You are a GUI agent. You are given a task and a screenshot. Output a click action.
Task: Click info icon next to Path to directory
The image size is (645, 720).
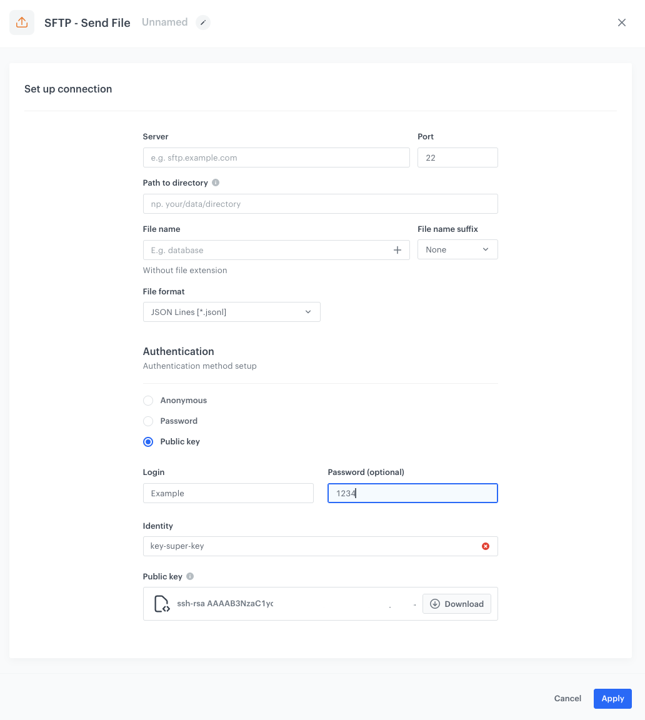point(216,183)
